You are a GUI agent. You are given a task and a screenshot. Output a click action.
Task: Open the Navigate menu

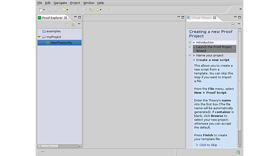pos(60,3)
